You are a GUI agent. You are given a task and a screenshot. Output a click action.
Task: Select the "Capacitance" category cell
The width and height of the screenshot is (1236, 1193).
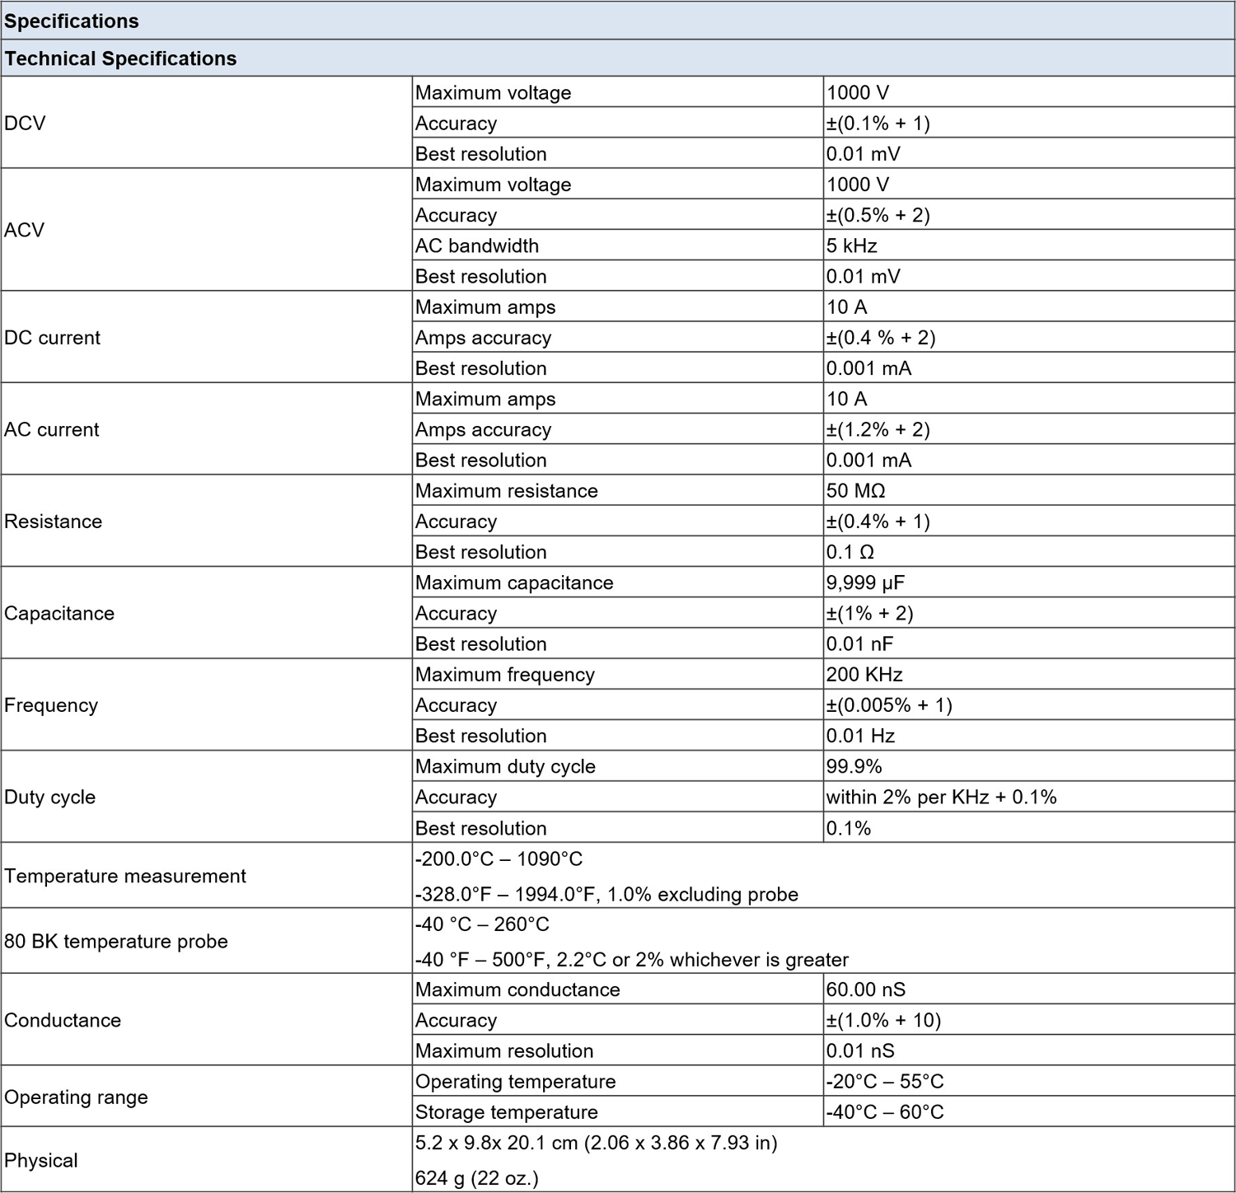click(x=206, y=613)
